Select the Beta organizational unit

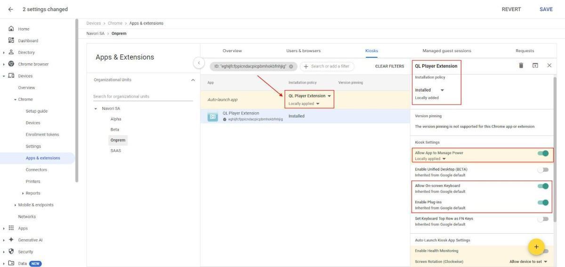115,130
